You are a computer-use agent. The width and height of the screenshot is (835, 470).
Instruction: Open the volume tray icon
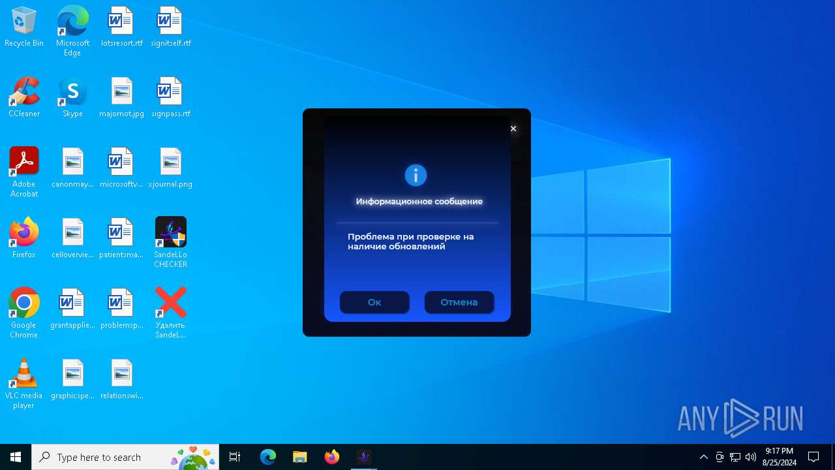(x=751, y=457)
